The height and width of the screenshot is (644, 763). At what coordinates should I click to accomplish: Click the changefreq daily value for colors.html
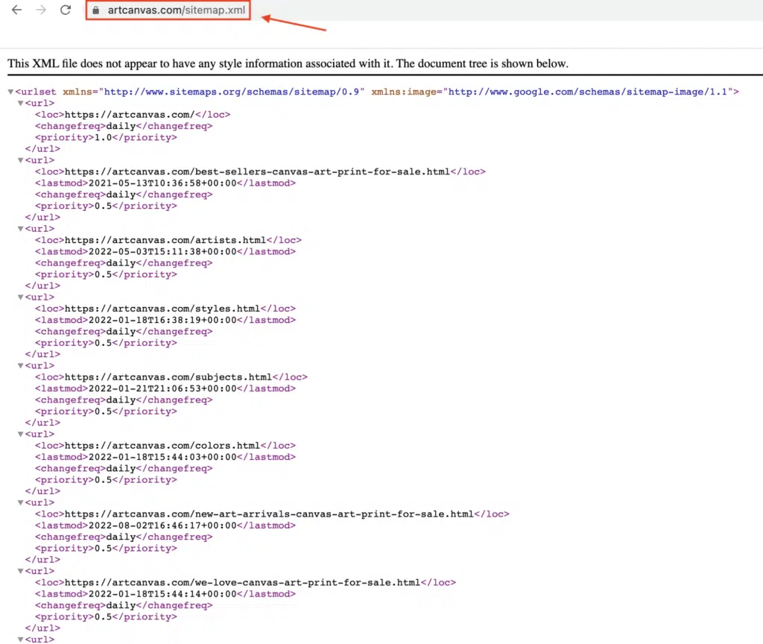[121, 468]
